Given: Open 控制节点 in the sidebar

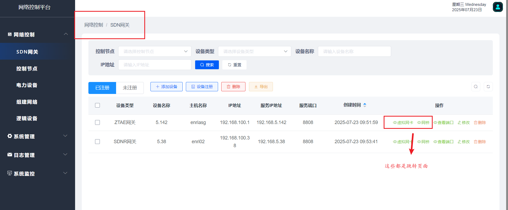Looking at the screenshot, I should coord(38,68).
